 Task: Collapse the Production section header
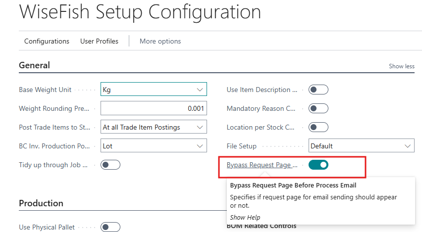tap(41, 203)
